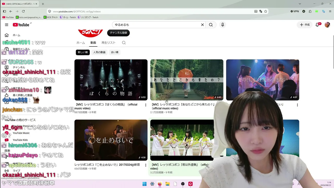Open File Explorer from the taskbar
This screenshot has height=188, width=334.
coord(168,184)
